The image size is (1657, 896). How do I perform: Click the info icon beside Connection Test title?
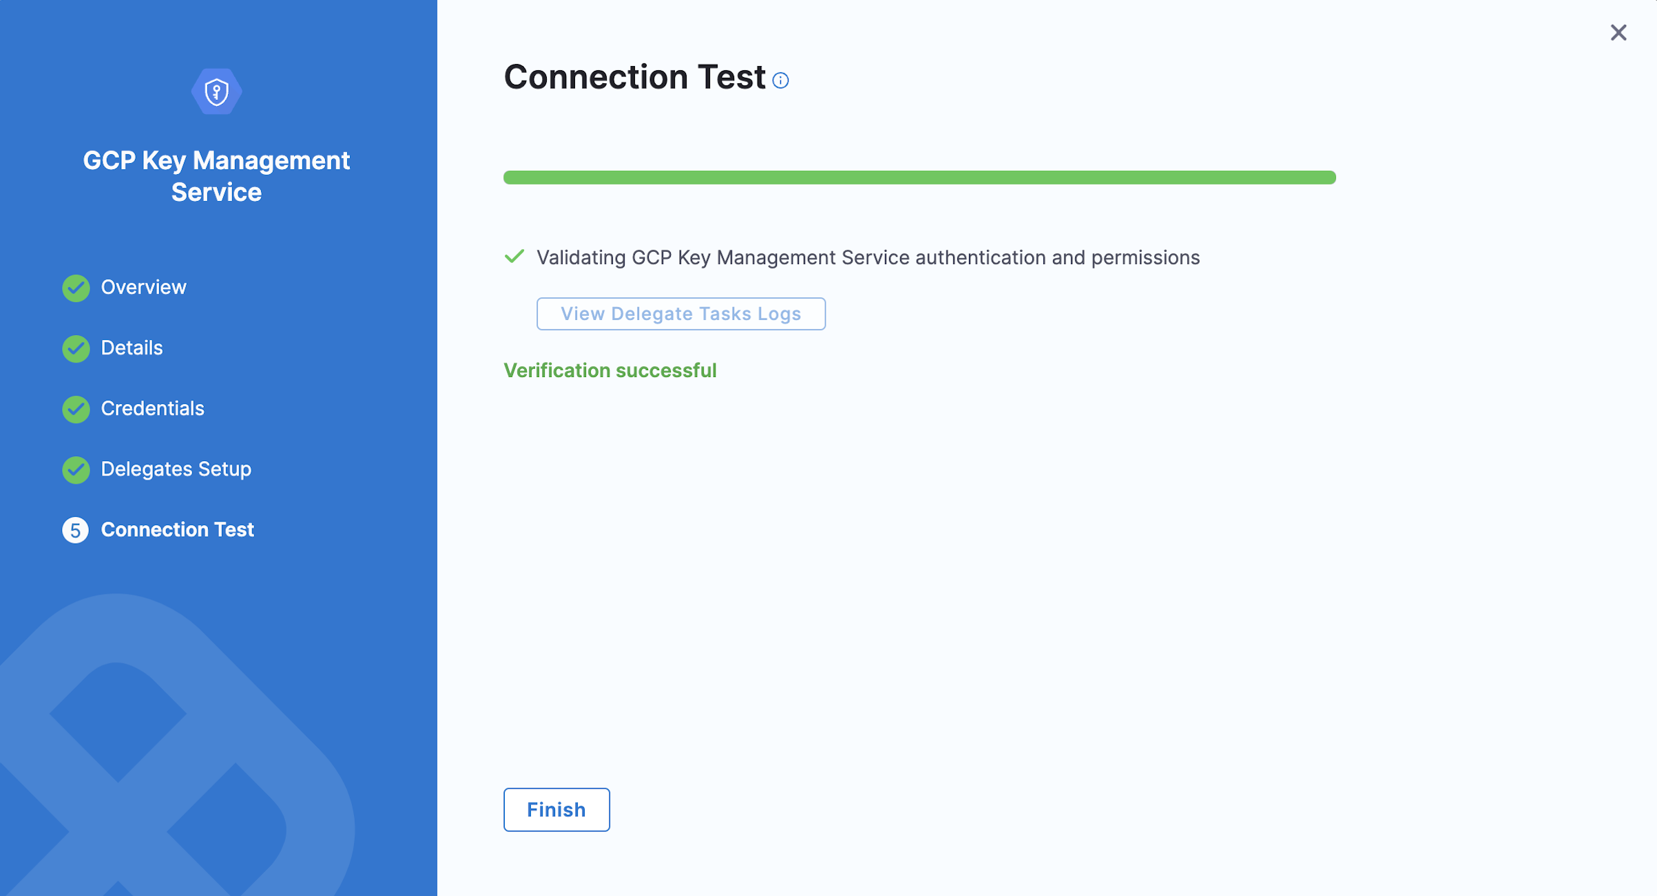[780, 81]
